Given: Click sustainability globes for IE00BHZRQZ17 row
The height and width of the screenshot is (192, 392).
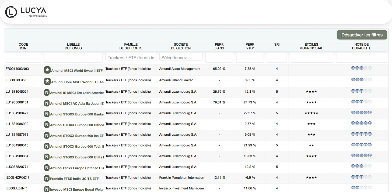Looking at the screenshot, I should pyautogui.click(x=361, y=177).
